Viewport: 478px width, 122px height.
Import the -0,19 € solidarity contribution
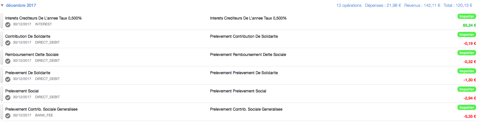click(466, 34)
